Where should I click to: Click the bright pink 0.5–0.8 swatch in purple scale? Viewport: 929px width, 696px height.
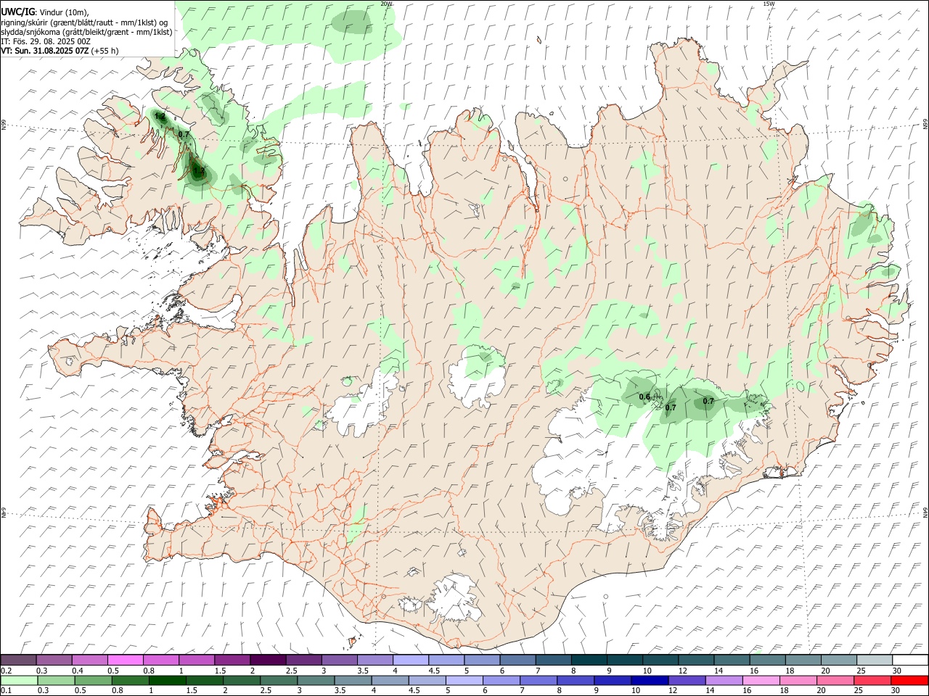point(126,660)
